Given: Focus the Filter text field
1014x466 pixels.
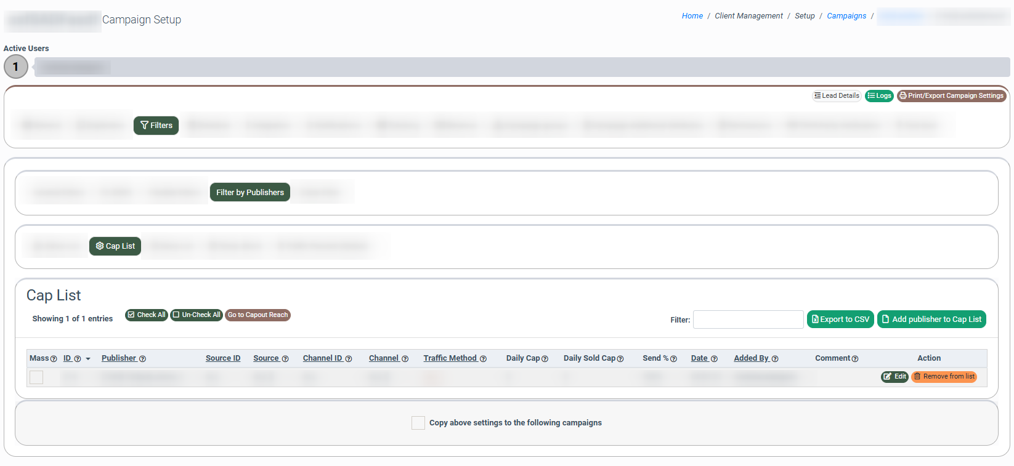Looking at the screenshot, I should tap(748, 319).
